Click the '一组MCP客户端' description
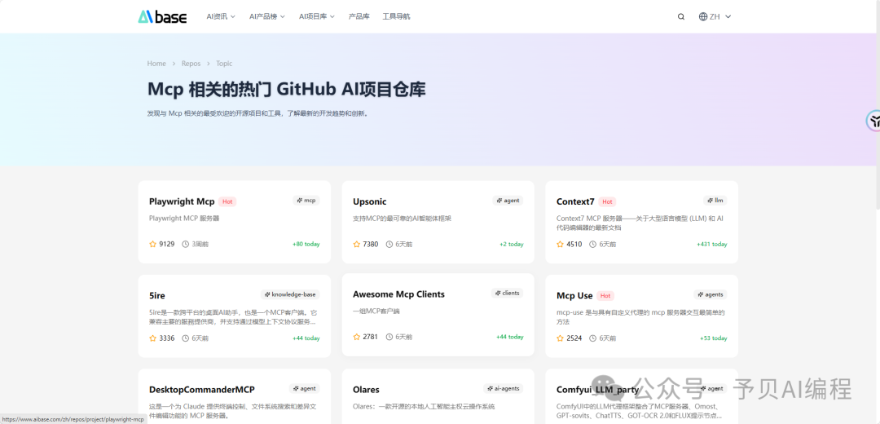Image resolution: width=880 pixels, height=424 pixels. click(376, 311)
